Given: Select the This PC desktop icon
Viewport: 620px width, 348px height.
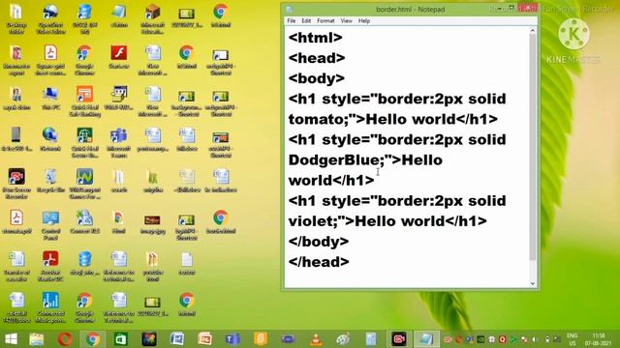Looking at the screenshot, I should tap(50, 98).
